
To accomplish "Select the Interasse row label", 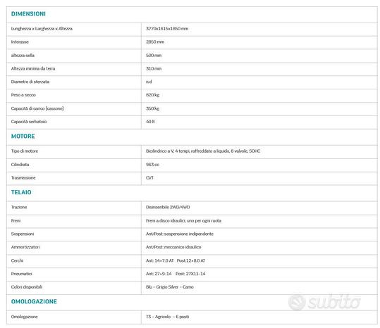I will (x=20, y=42).
